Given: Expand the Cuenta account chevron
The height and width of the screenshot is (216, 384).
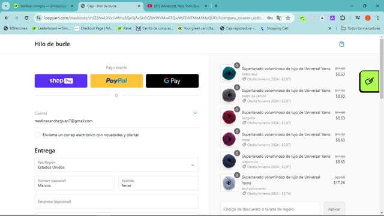Looking at the screenshot, I should (195, 113).
